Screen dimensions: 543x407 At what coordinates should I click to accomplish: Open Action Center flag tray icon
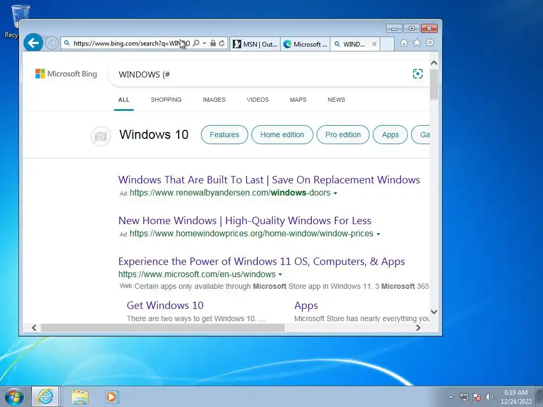click(477, 397)
